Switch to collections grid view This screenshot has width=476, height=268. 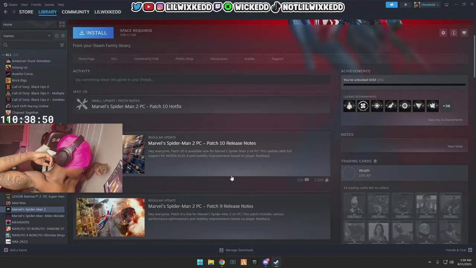[62, 24]
